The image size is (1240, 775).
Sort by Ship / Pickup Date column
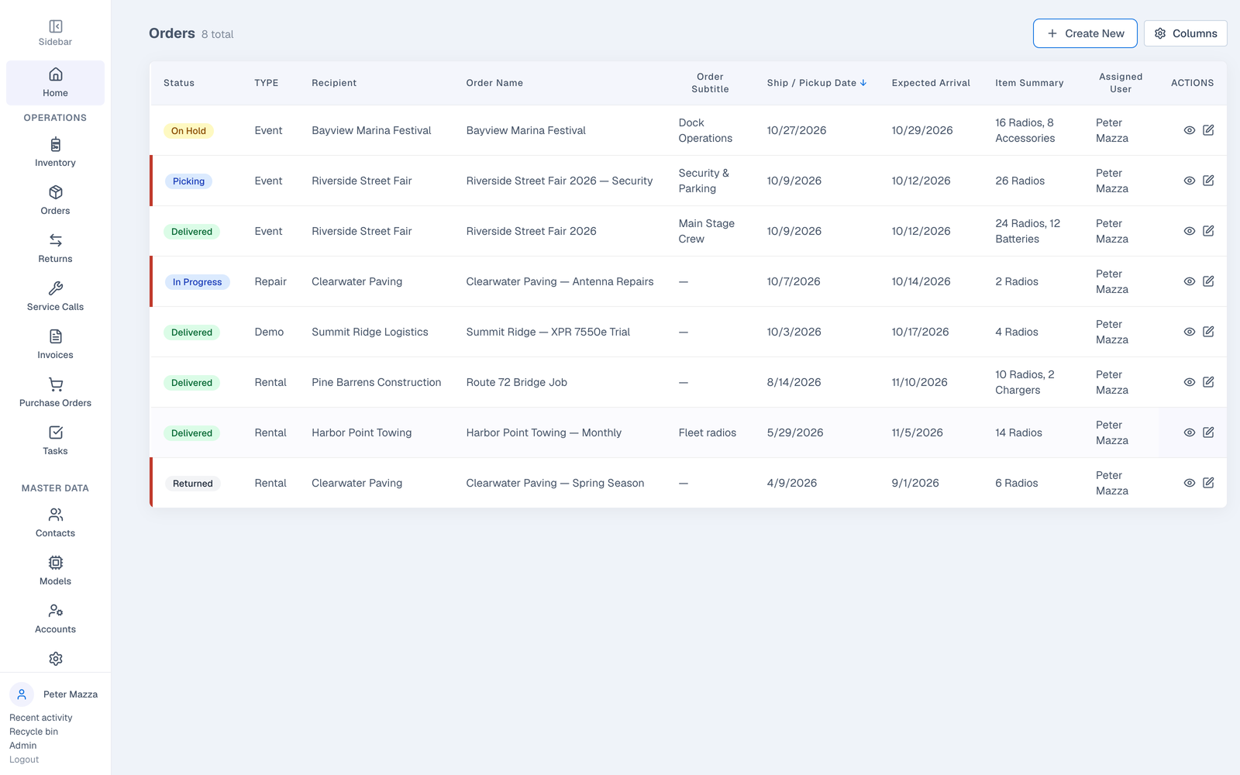[x=817, y=83]
